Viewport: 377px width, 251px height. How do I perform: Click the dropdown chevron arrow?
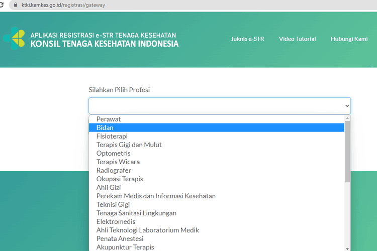[347, 106]
